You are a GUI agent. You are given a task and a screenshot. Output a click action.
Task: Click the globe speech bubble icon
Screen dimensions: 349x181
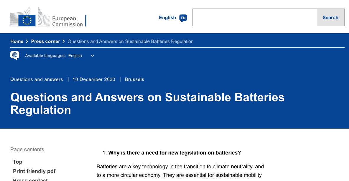click(15, 55)
